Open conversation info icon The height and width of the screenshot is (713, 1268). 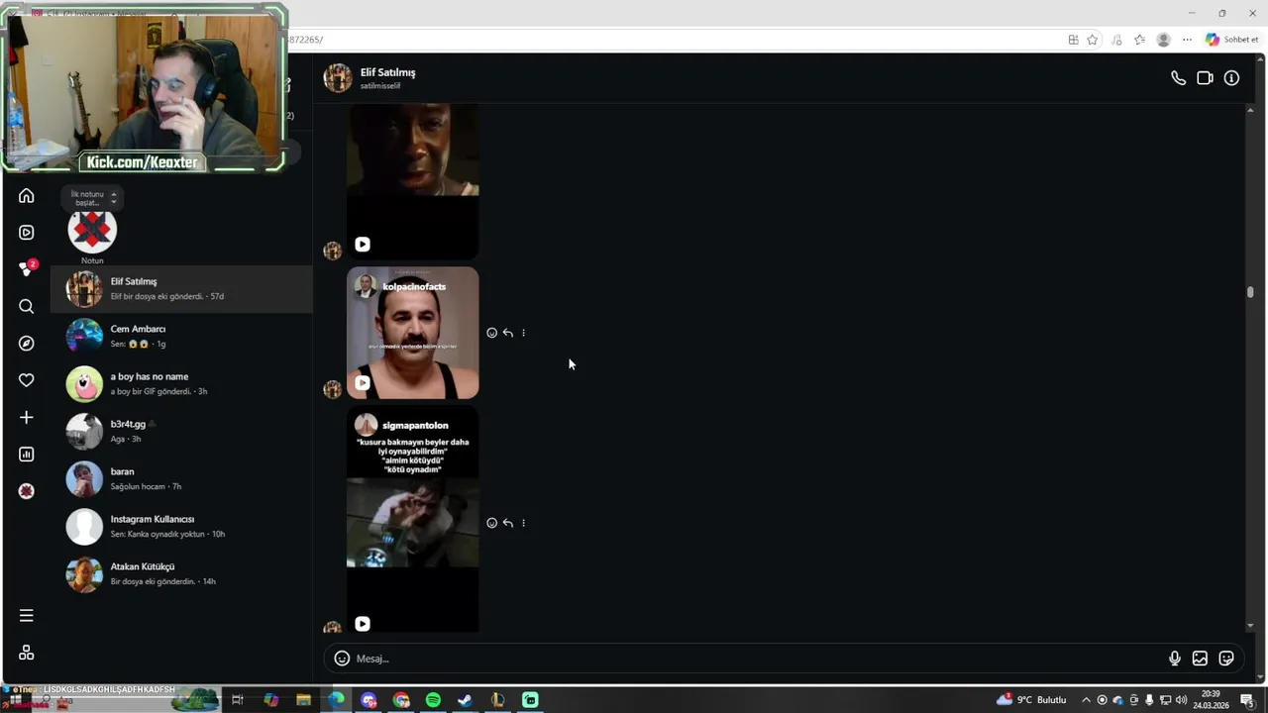tap(1231, 78)
